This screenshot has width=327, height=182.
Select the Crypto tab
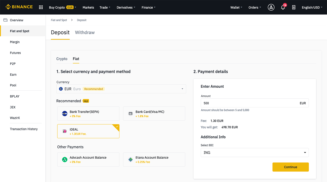62,59
